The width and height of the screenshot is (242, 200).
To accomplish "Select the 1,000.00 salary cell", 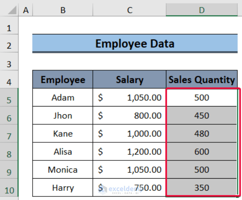I will click(x=129, y=134).
